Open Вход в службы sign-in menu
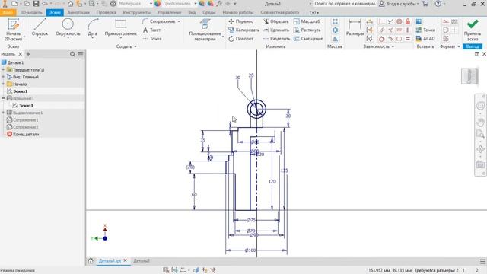The width and height of the screenshot is (487, 274). [x=399, y=4]
